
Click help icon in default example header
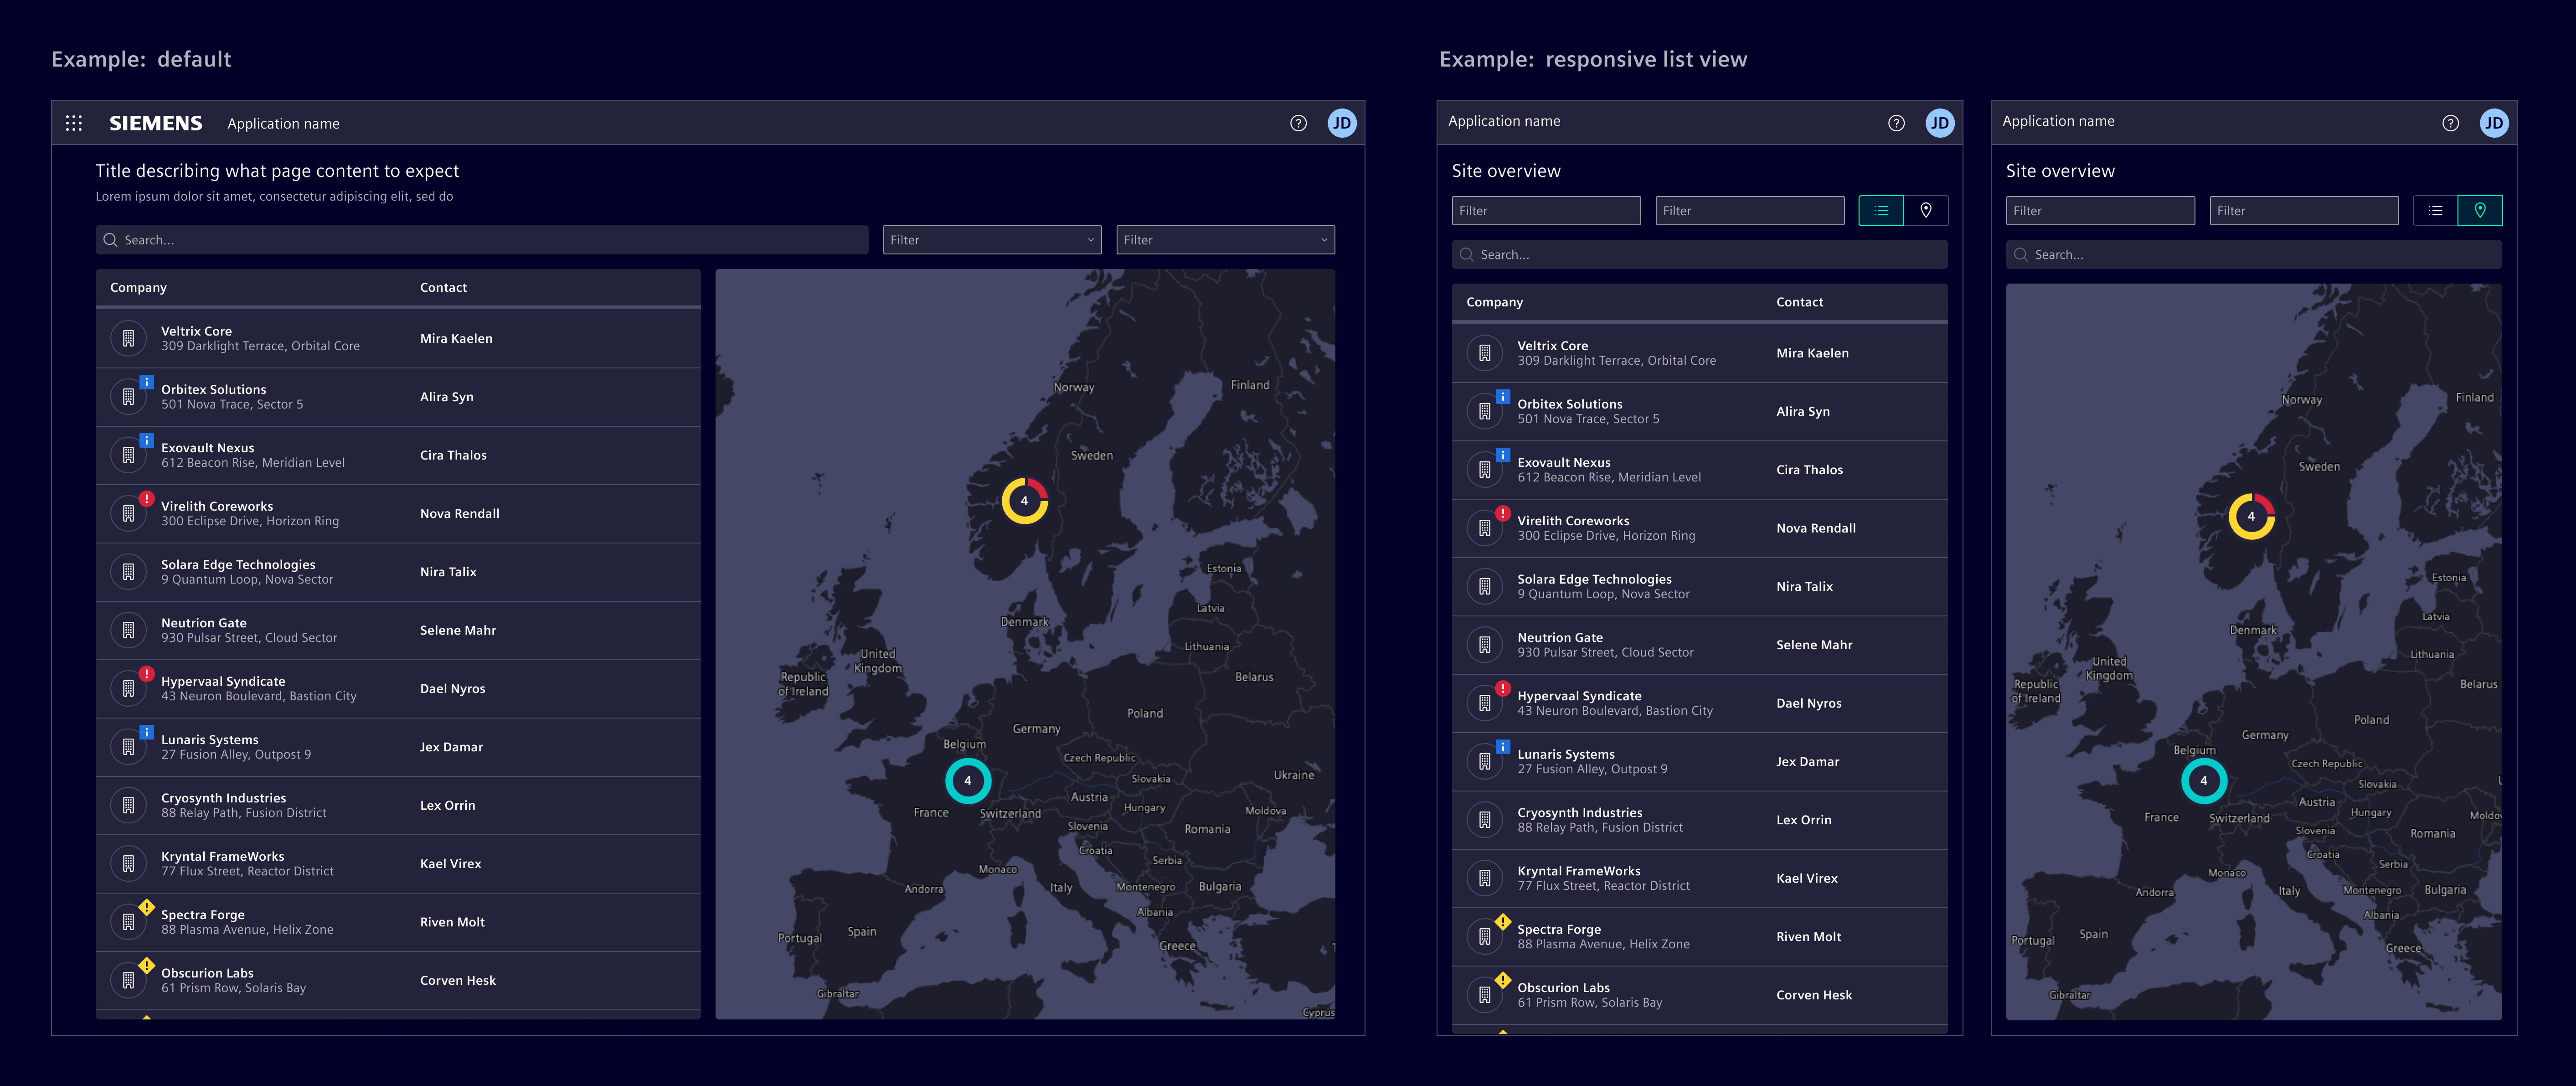tap(1298, 123)
